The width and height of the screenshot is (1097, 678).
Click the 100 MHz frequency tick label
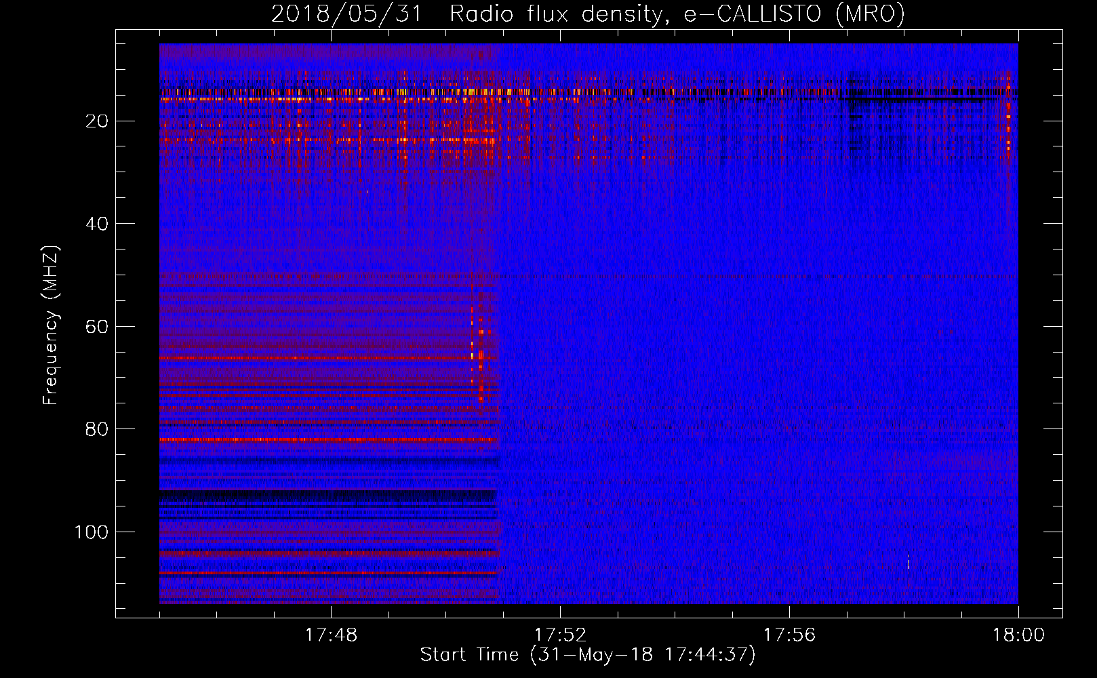pos(92,532)
